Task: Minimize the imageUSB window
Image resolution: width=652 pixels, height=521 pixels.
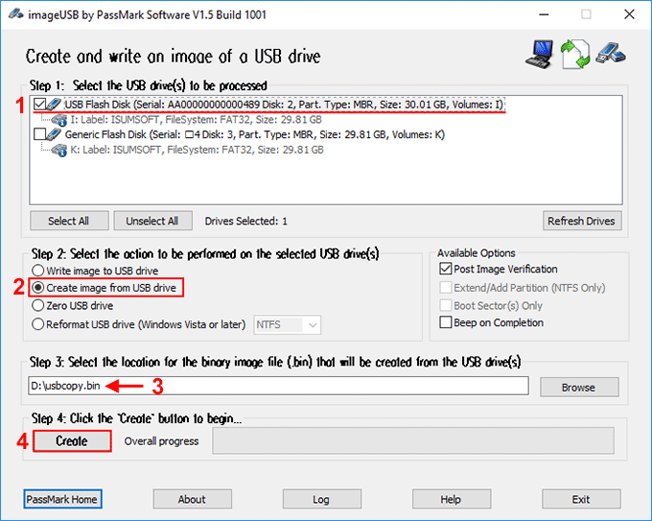Action: point(544,14)
